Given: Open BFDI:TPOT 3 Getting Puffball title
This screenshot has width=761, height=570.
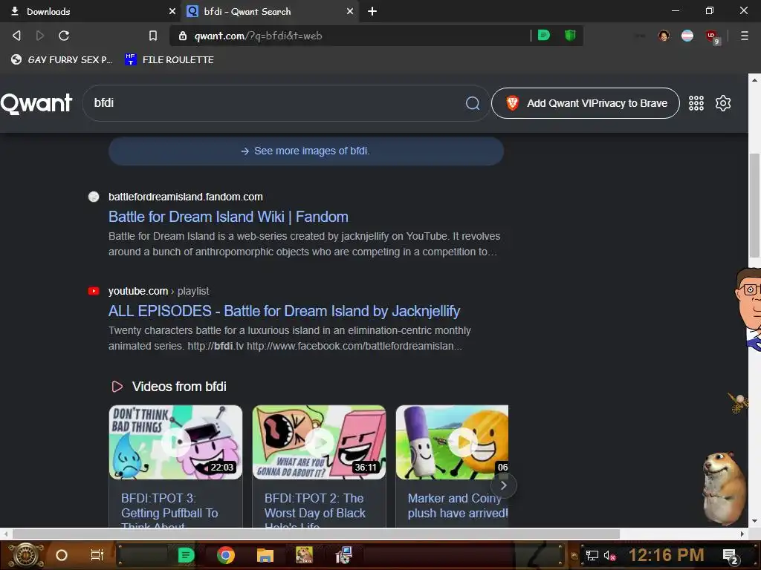Looking at the screenshot, I should pos(169,511).
